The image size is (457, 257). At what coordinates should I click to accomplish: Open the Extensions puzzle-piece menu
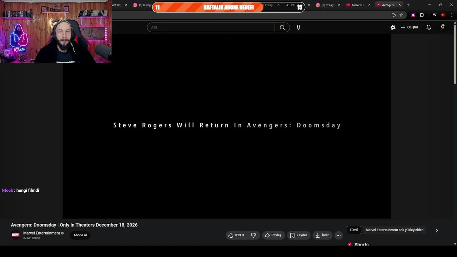[422, 15]
